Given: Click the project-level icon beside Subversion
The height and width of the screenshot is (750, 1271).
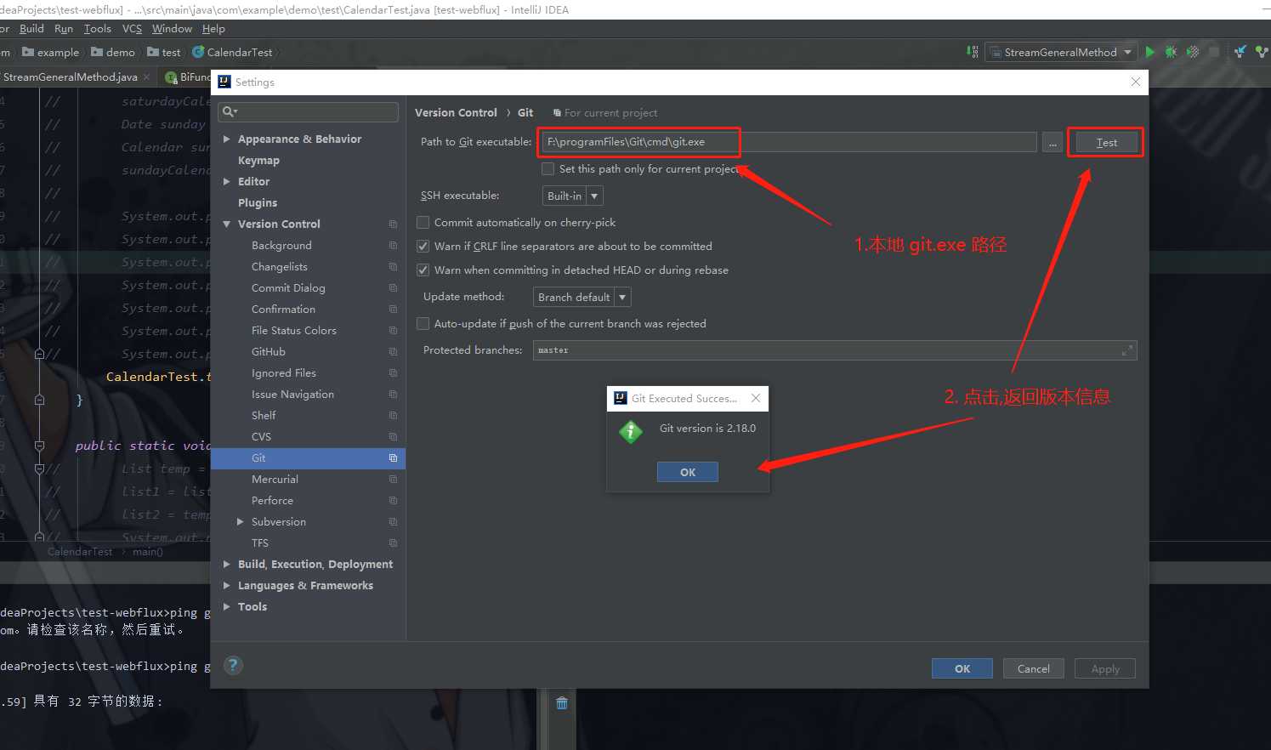Looking at the screenshot, I should coord(393,521).
